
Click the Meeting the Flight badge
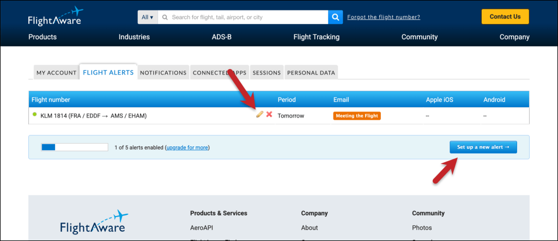click(357, 116)
